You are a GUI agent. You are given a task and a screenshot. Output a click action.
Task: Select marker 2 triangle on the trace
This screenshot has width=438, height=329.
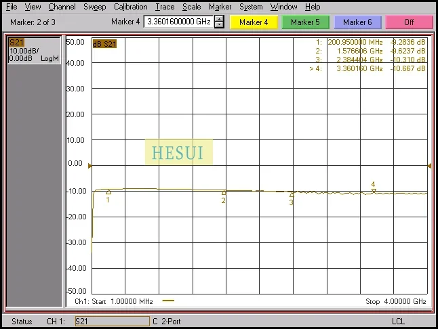point(224,194)
